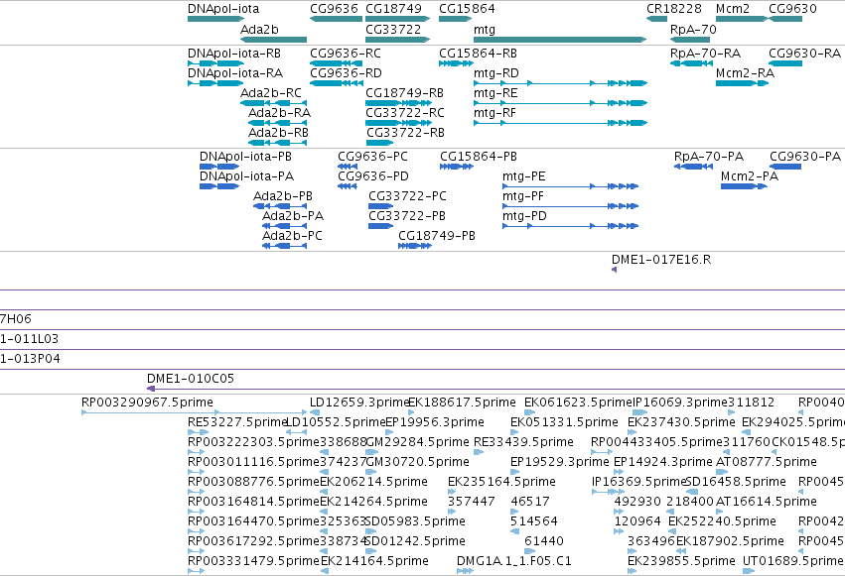Select the DNApol-iota-PA protein

click(x=219, y=186)
